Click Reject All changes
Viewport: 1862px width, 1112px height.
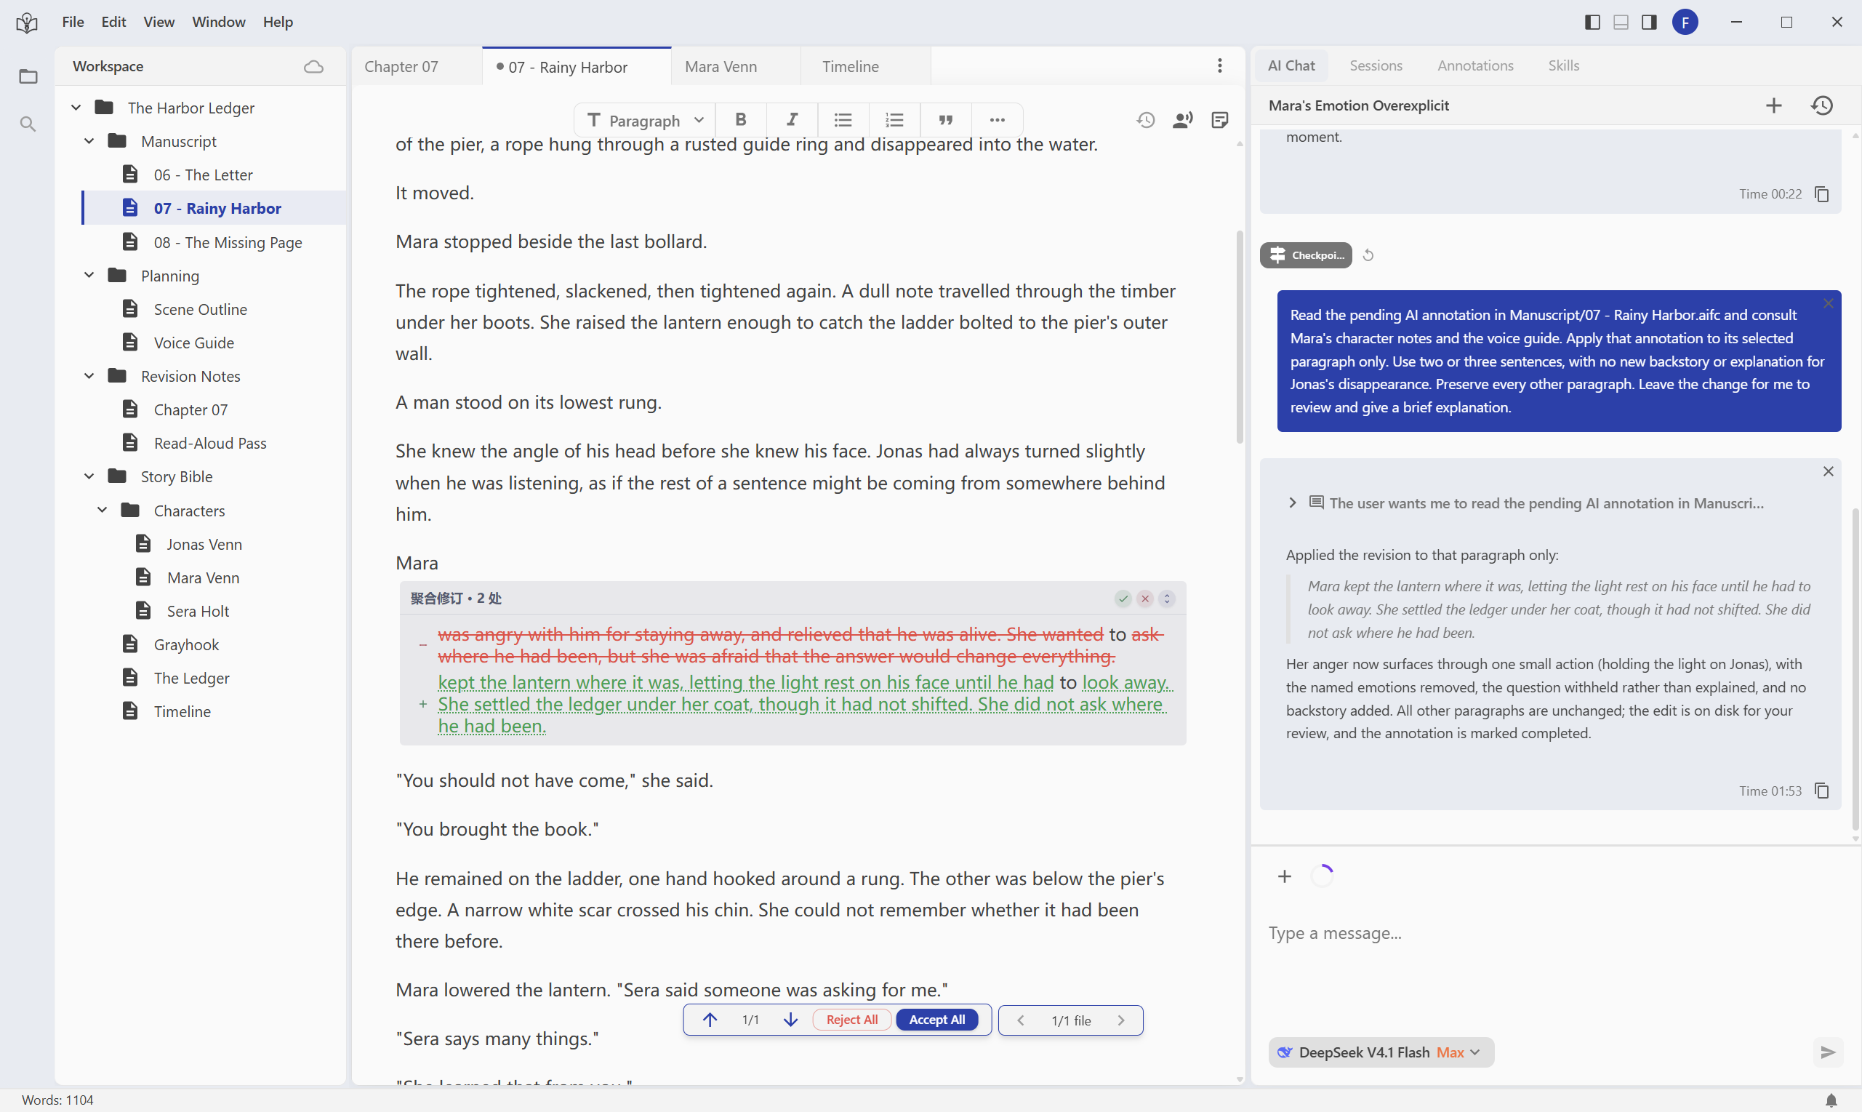tap(851, 1020)
